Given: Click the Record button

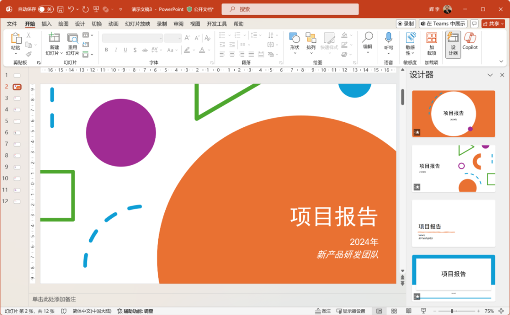Looking at the screenshot, I should point(406,24).
